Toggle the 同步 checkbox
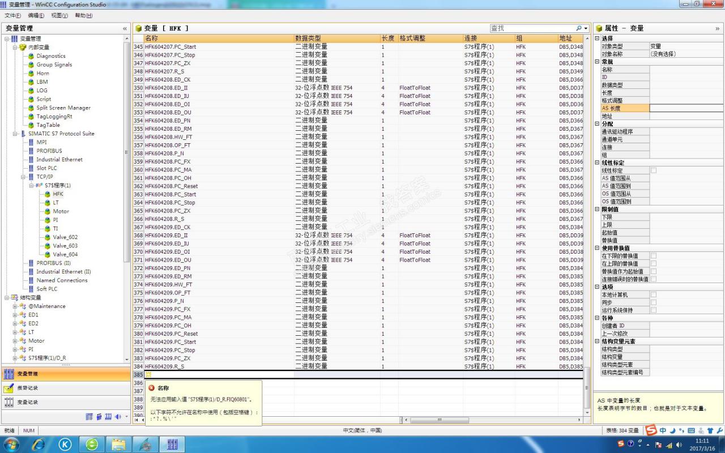Screen dimensions: 725x453 654,302
